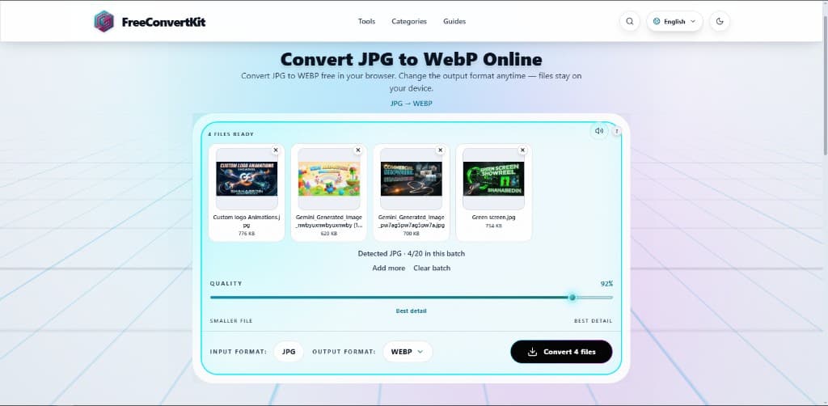Open the English language dropdown
Screen dimensions: 828x406
point(674,22)
